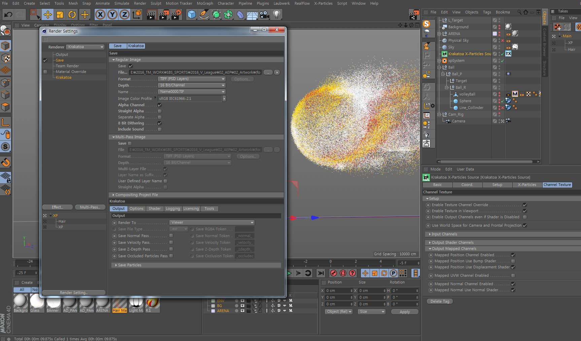Toggle 8 Bit Dithering checkbox

click(x=160, y=123)
